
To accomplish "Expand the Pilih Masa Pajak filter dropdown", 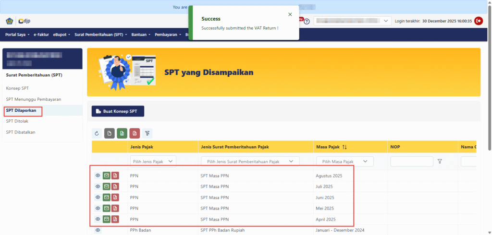I will (344, 162).
